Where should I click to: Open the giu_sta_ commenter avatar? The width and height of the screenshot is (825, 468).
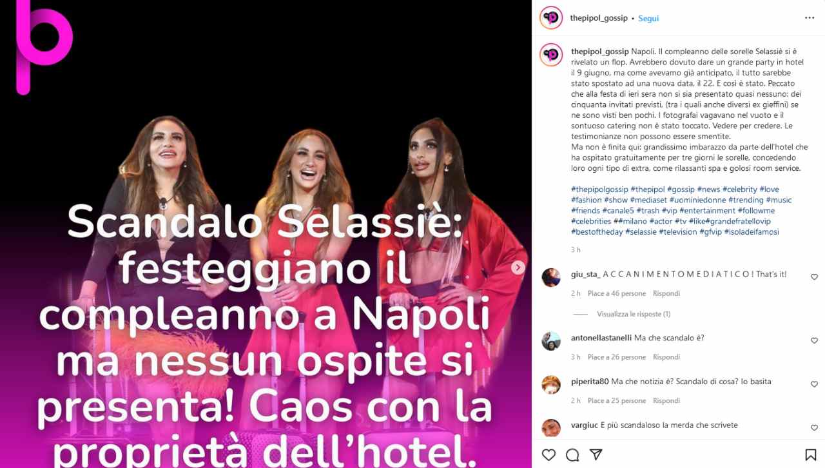click(551, 277)
